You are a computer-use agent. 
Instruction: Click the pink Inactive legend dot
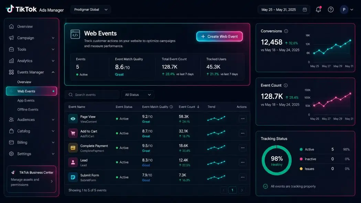coord(301,159)
